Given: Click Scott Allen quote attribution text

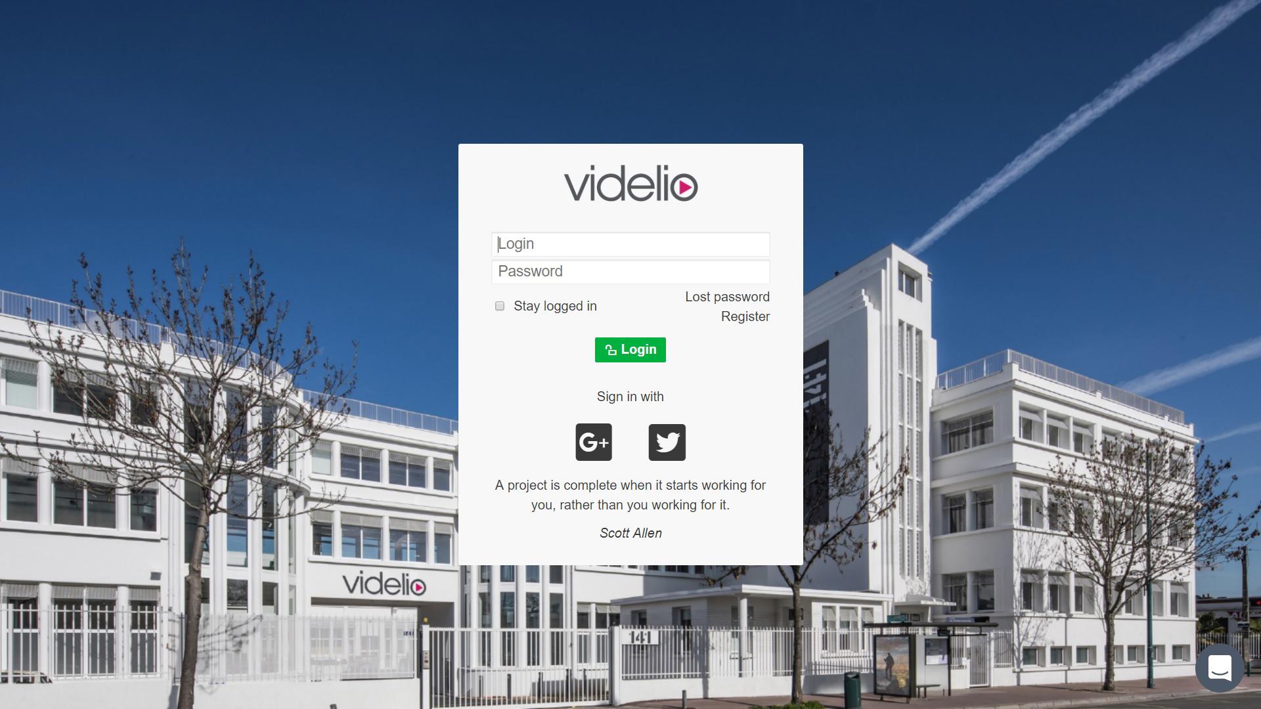Looking at the screenshot, I should pyautogui.click(x=630, y=533).
